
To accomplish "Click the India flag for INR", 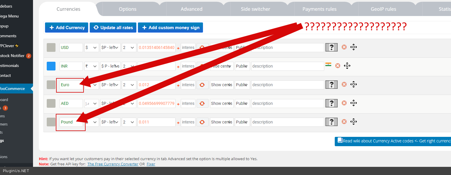I will click(x=328, y=64).
